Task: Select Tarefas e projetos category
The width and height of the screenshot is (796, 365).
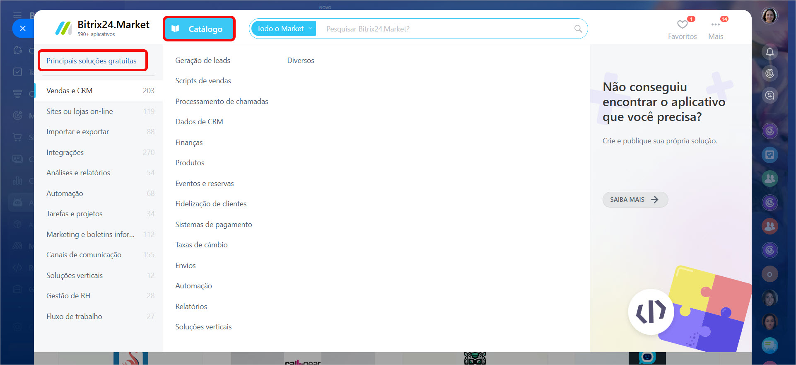Action: [x=99, y=214]
